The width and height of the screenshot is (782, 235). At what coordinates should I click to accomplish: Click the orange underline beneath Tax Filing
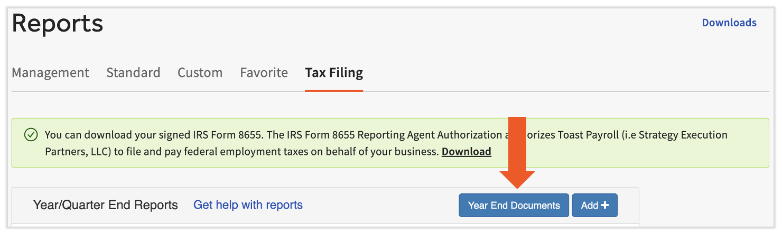334,91
